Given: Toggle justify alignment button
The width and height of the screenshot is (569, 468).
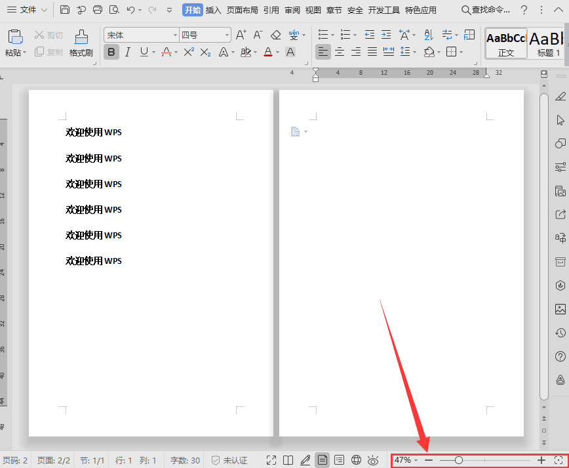Looking at the screenshot, I should (372, 52).
